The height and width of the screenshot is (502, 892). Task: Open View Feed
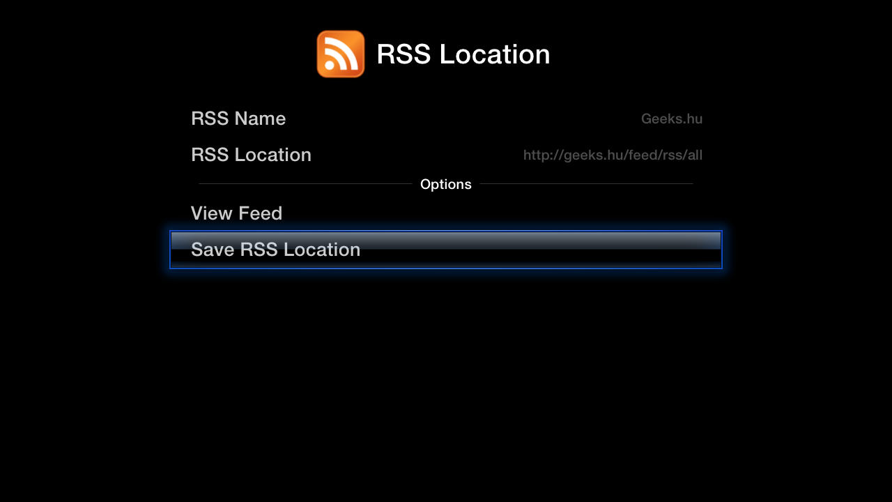236,213
